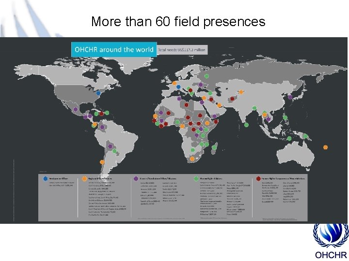Screen dimensions: 349x261
Task: Select the green dot on Papua New Guinea
Action: pos(305,136)
